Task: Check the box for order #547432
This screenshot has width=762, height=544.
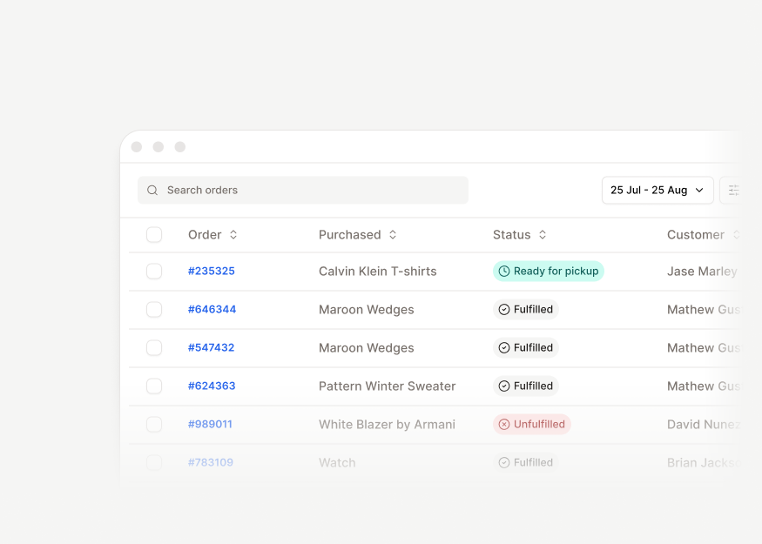Action: coord(154,348)
